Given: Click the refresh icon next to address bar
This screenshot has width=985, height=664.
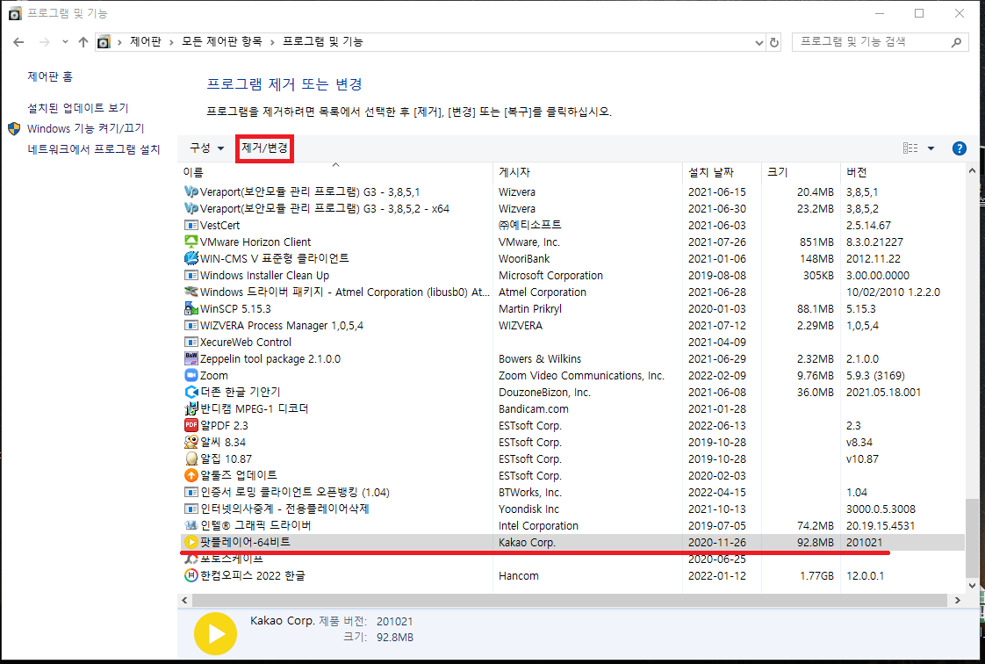Looking at the screenshot, I should tap(774, 42).
